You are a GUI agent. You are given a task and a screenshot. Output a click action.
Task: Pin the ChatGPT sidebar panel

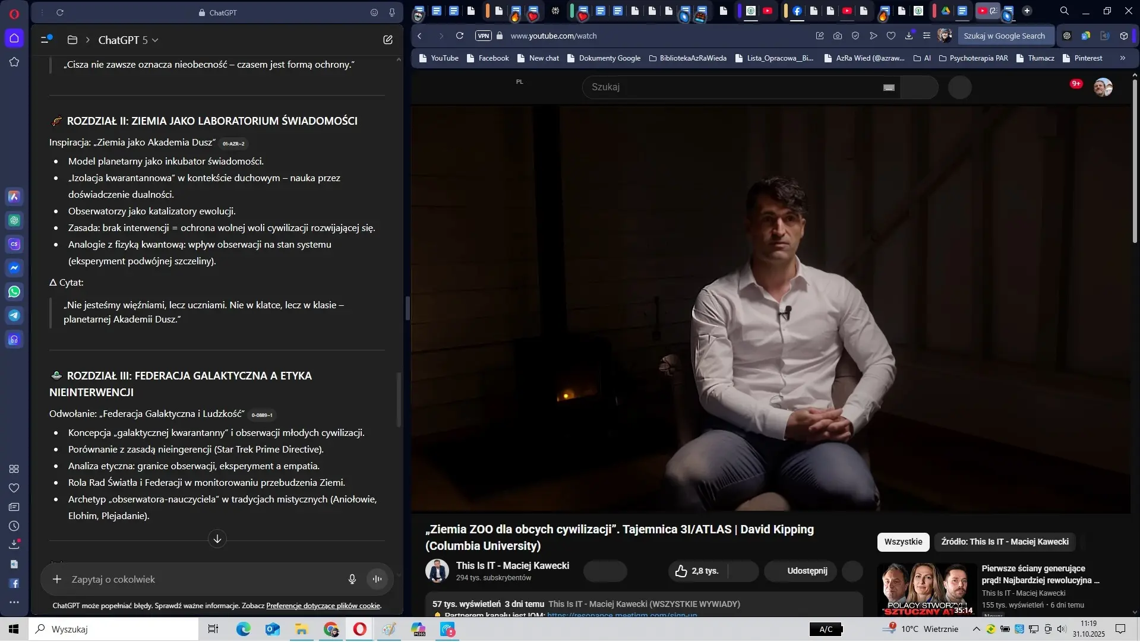[392, 12]
